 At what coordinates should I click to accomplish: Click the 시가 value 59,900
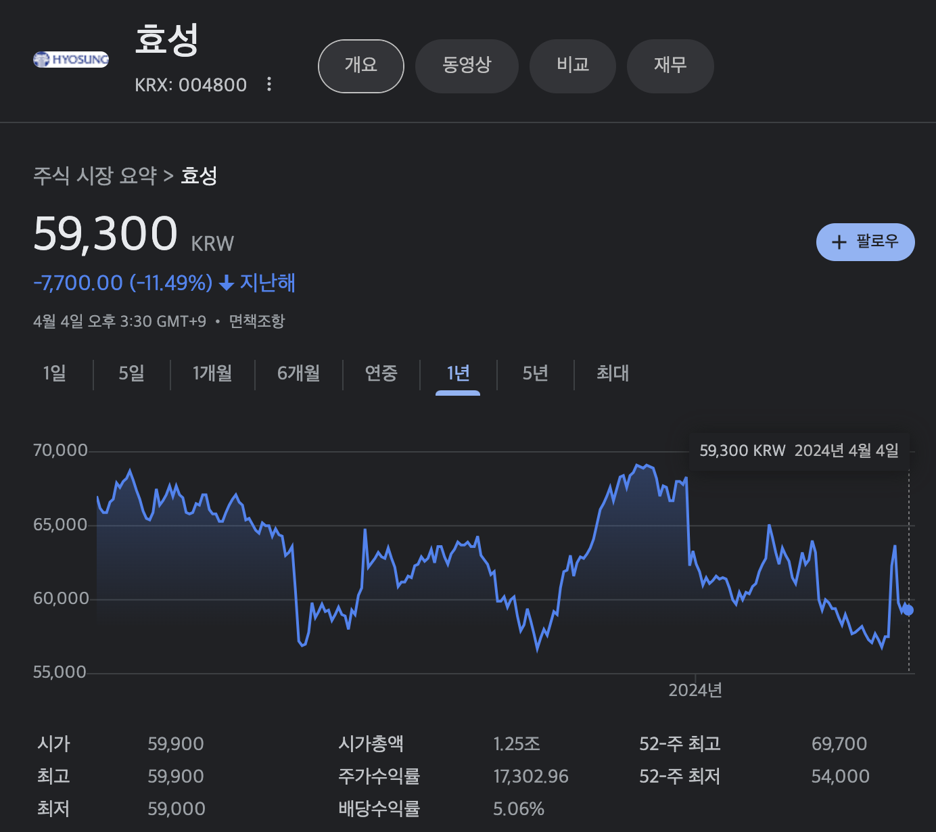176,744
